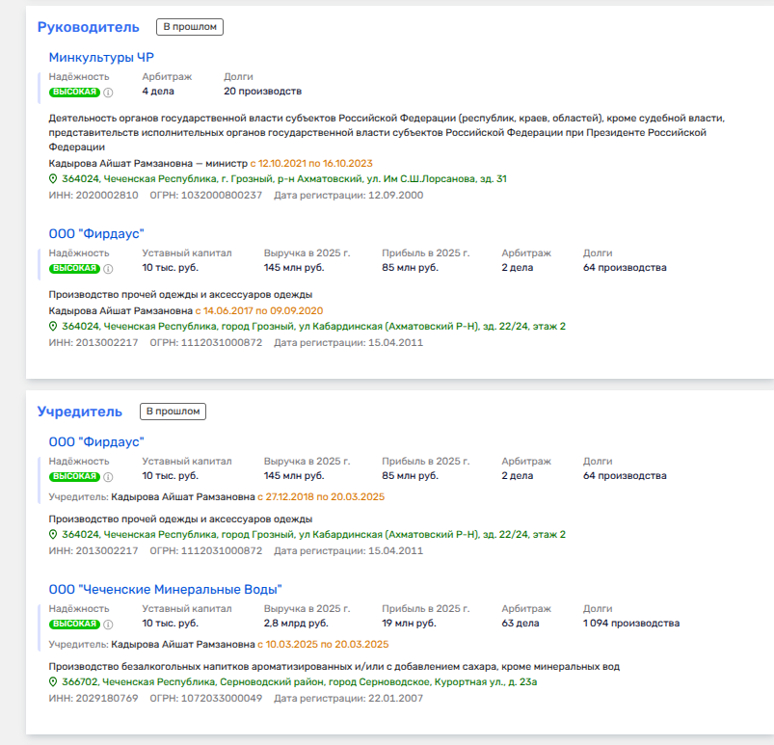This screenshot has height=745, width=774.
Task: Click the date range 'с 14.06.2017 по 09.09.2020'
Action: point(259,311)
